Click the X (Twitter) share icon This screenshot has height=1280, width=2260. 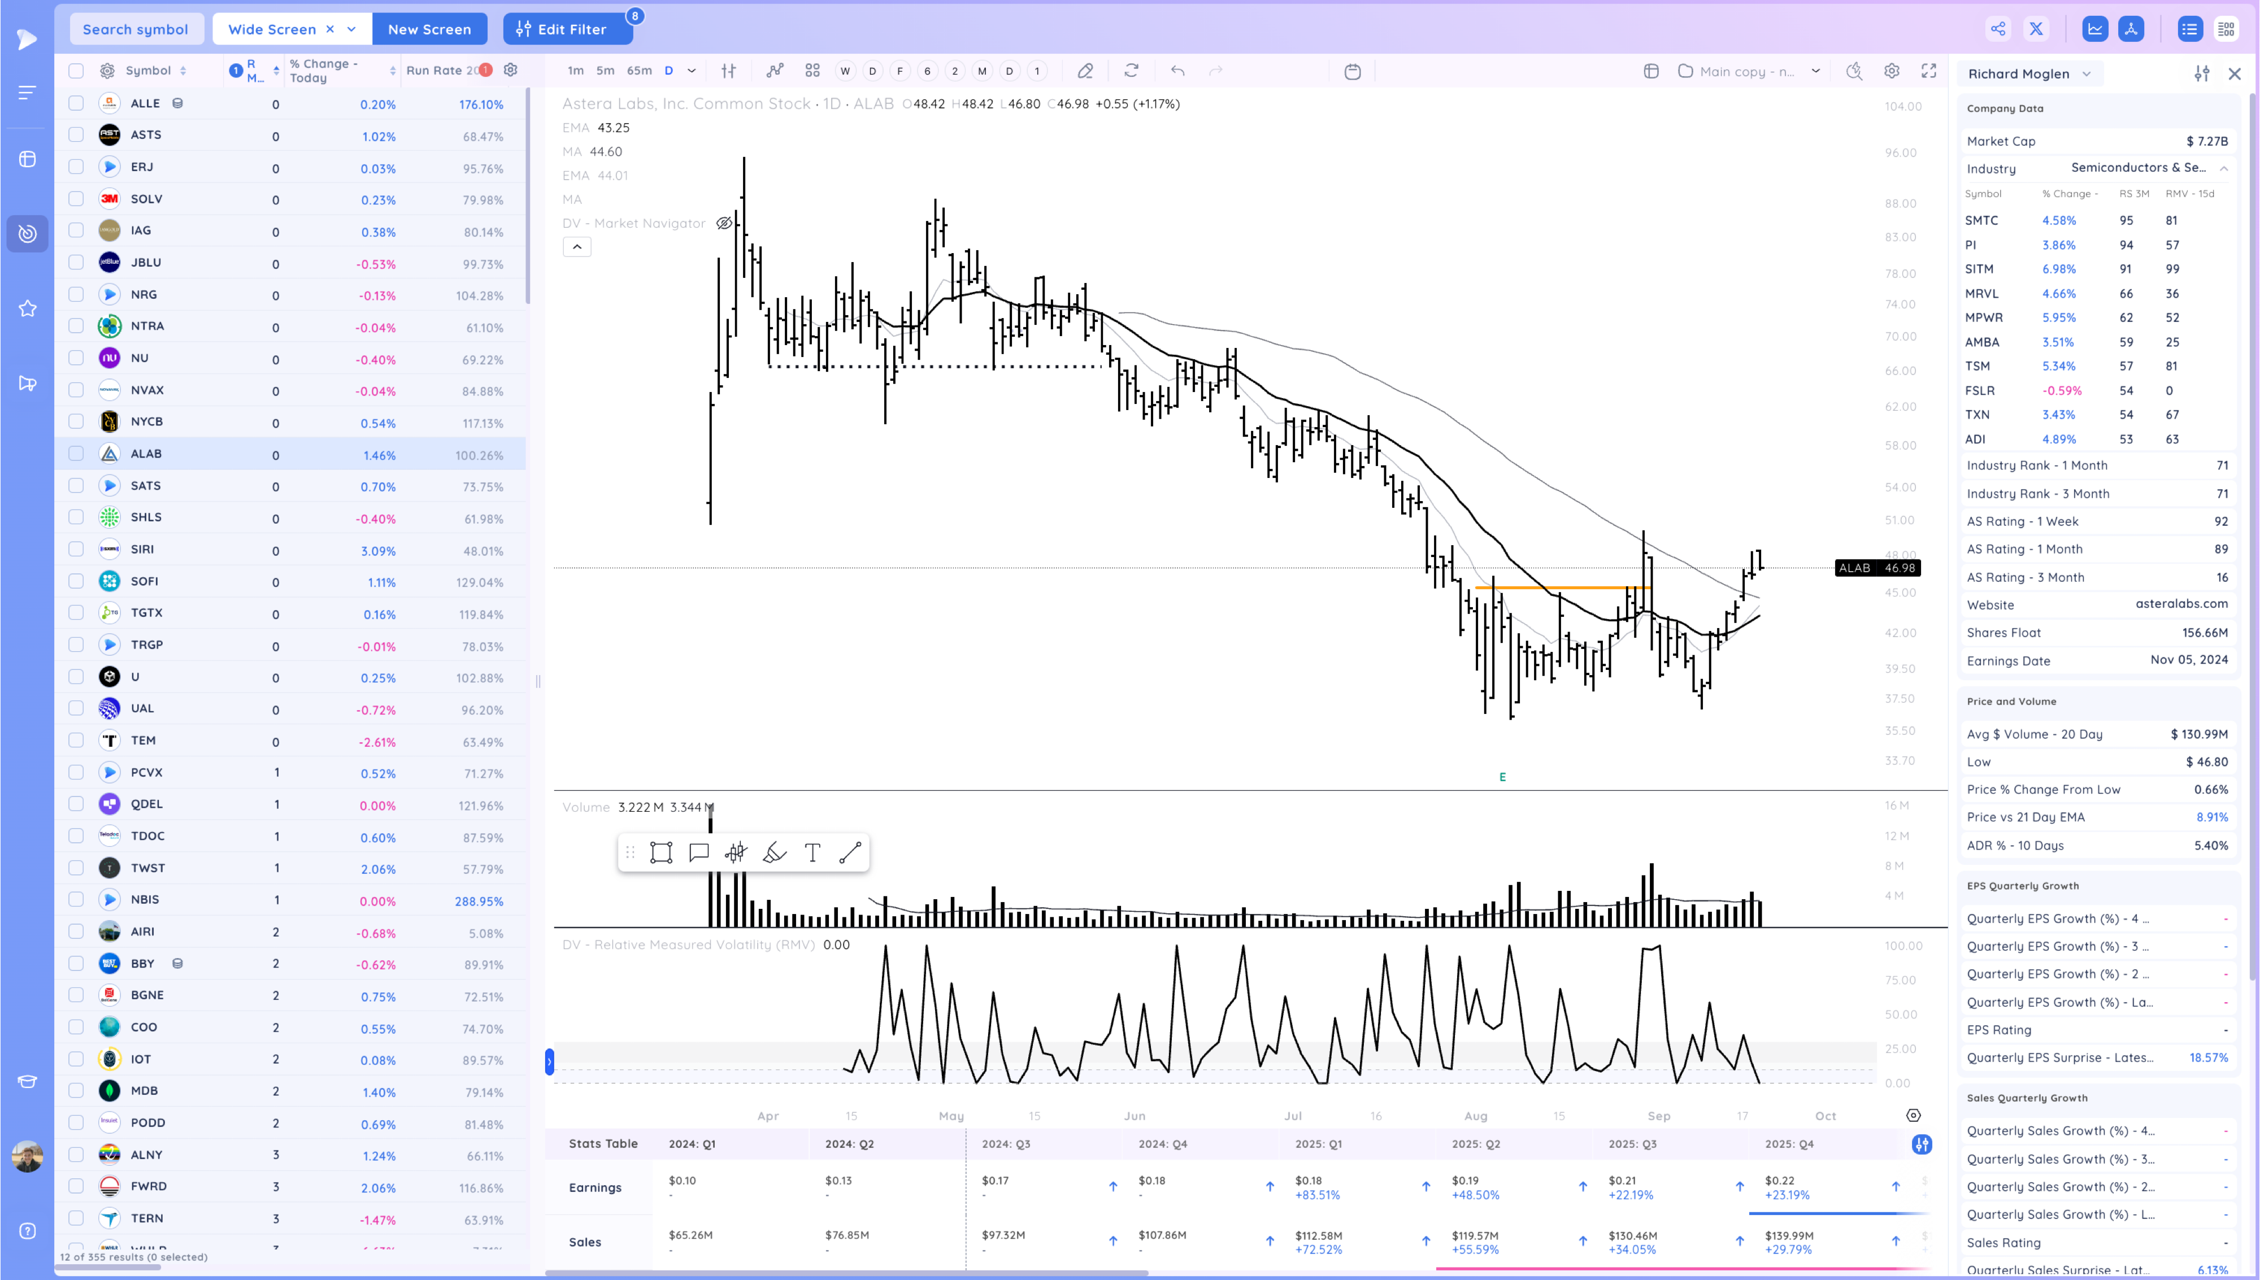(2036, 29)
